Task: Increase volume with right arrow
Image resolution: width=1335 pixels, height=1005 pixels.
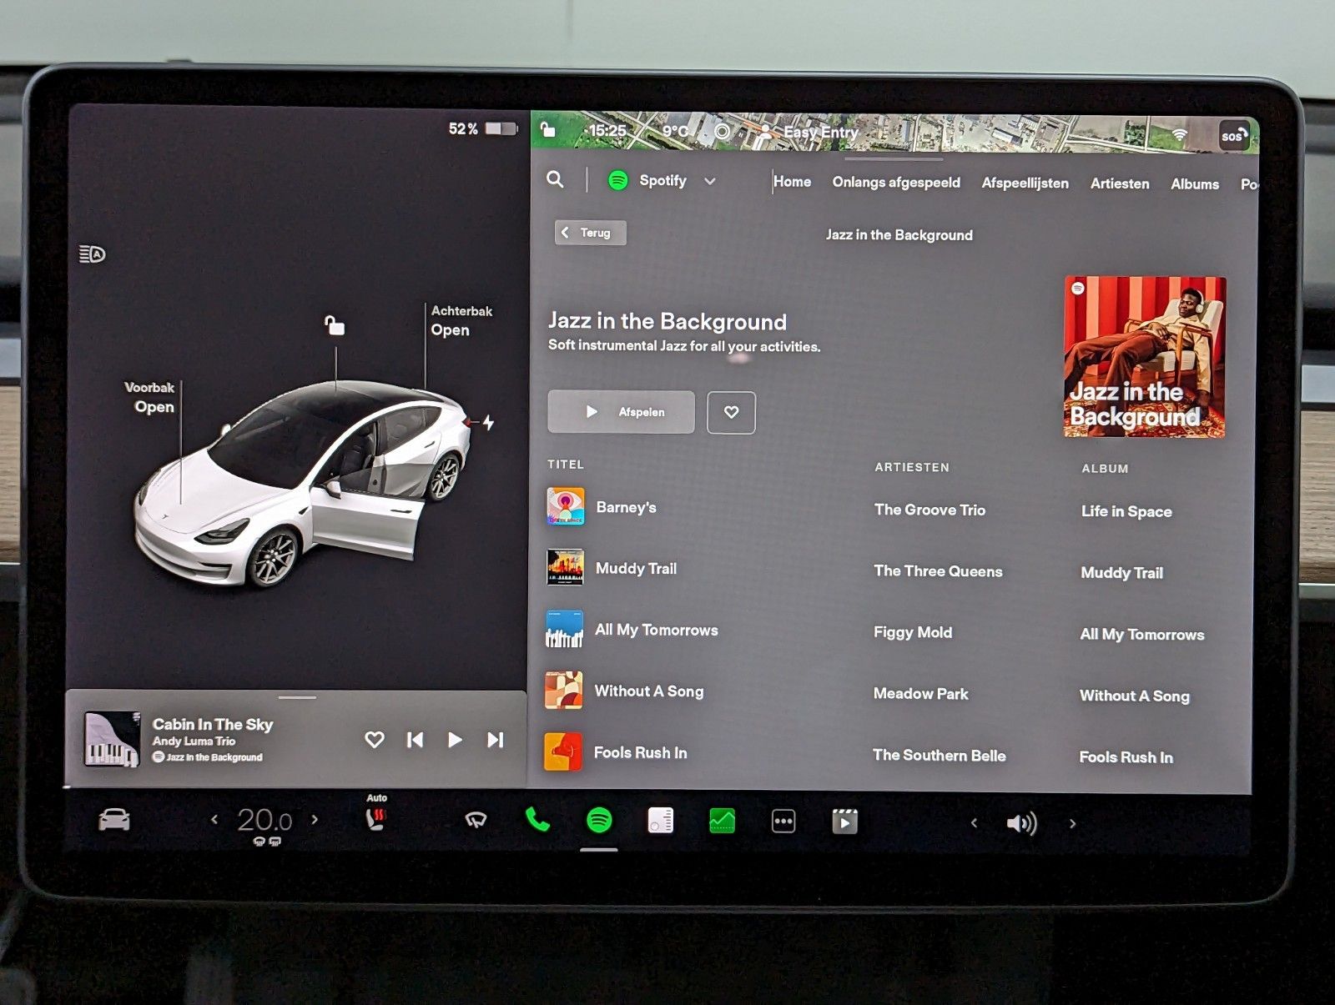Action: point(1072,824)
